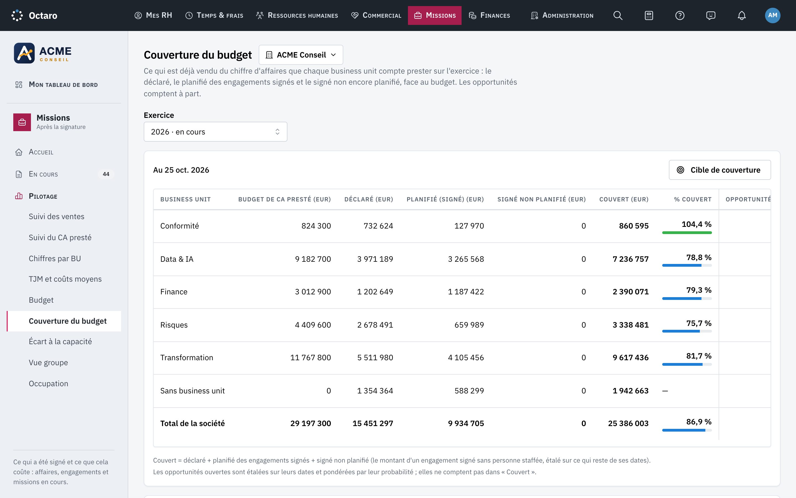Open Temps & frais menu
Image resolution: width=796 pixels, height=498 pixels.
214,15
